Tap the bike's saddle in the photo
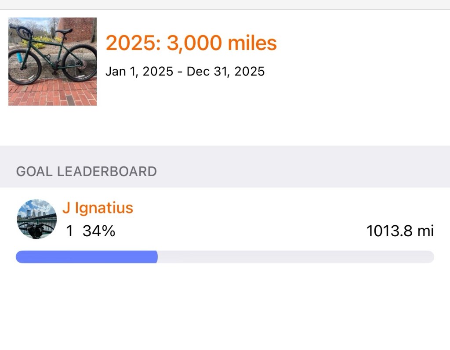Screen dimensions: 450x350 coord(65,32)
